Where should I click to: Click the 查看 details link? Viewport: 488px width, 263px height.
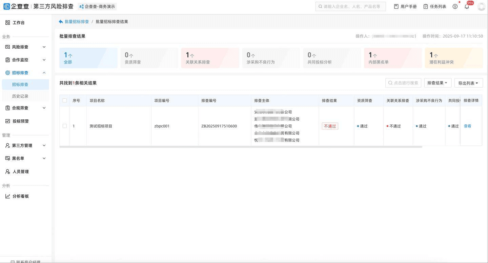468,126
